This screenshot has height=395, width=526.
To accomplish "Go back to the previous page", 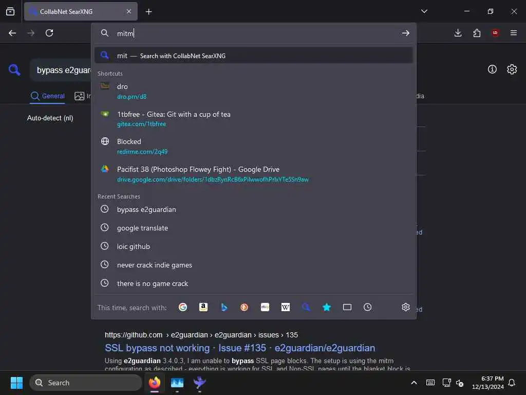I will (x=12, y=33).
